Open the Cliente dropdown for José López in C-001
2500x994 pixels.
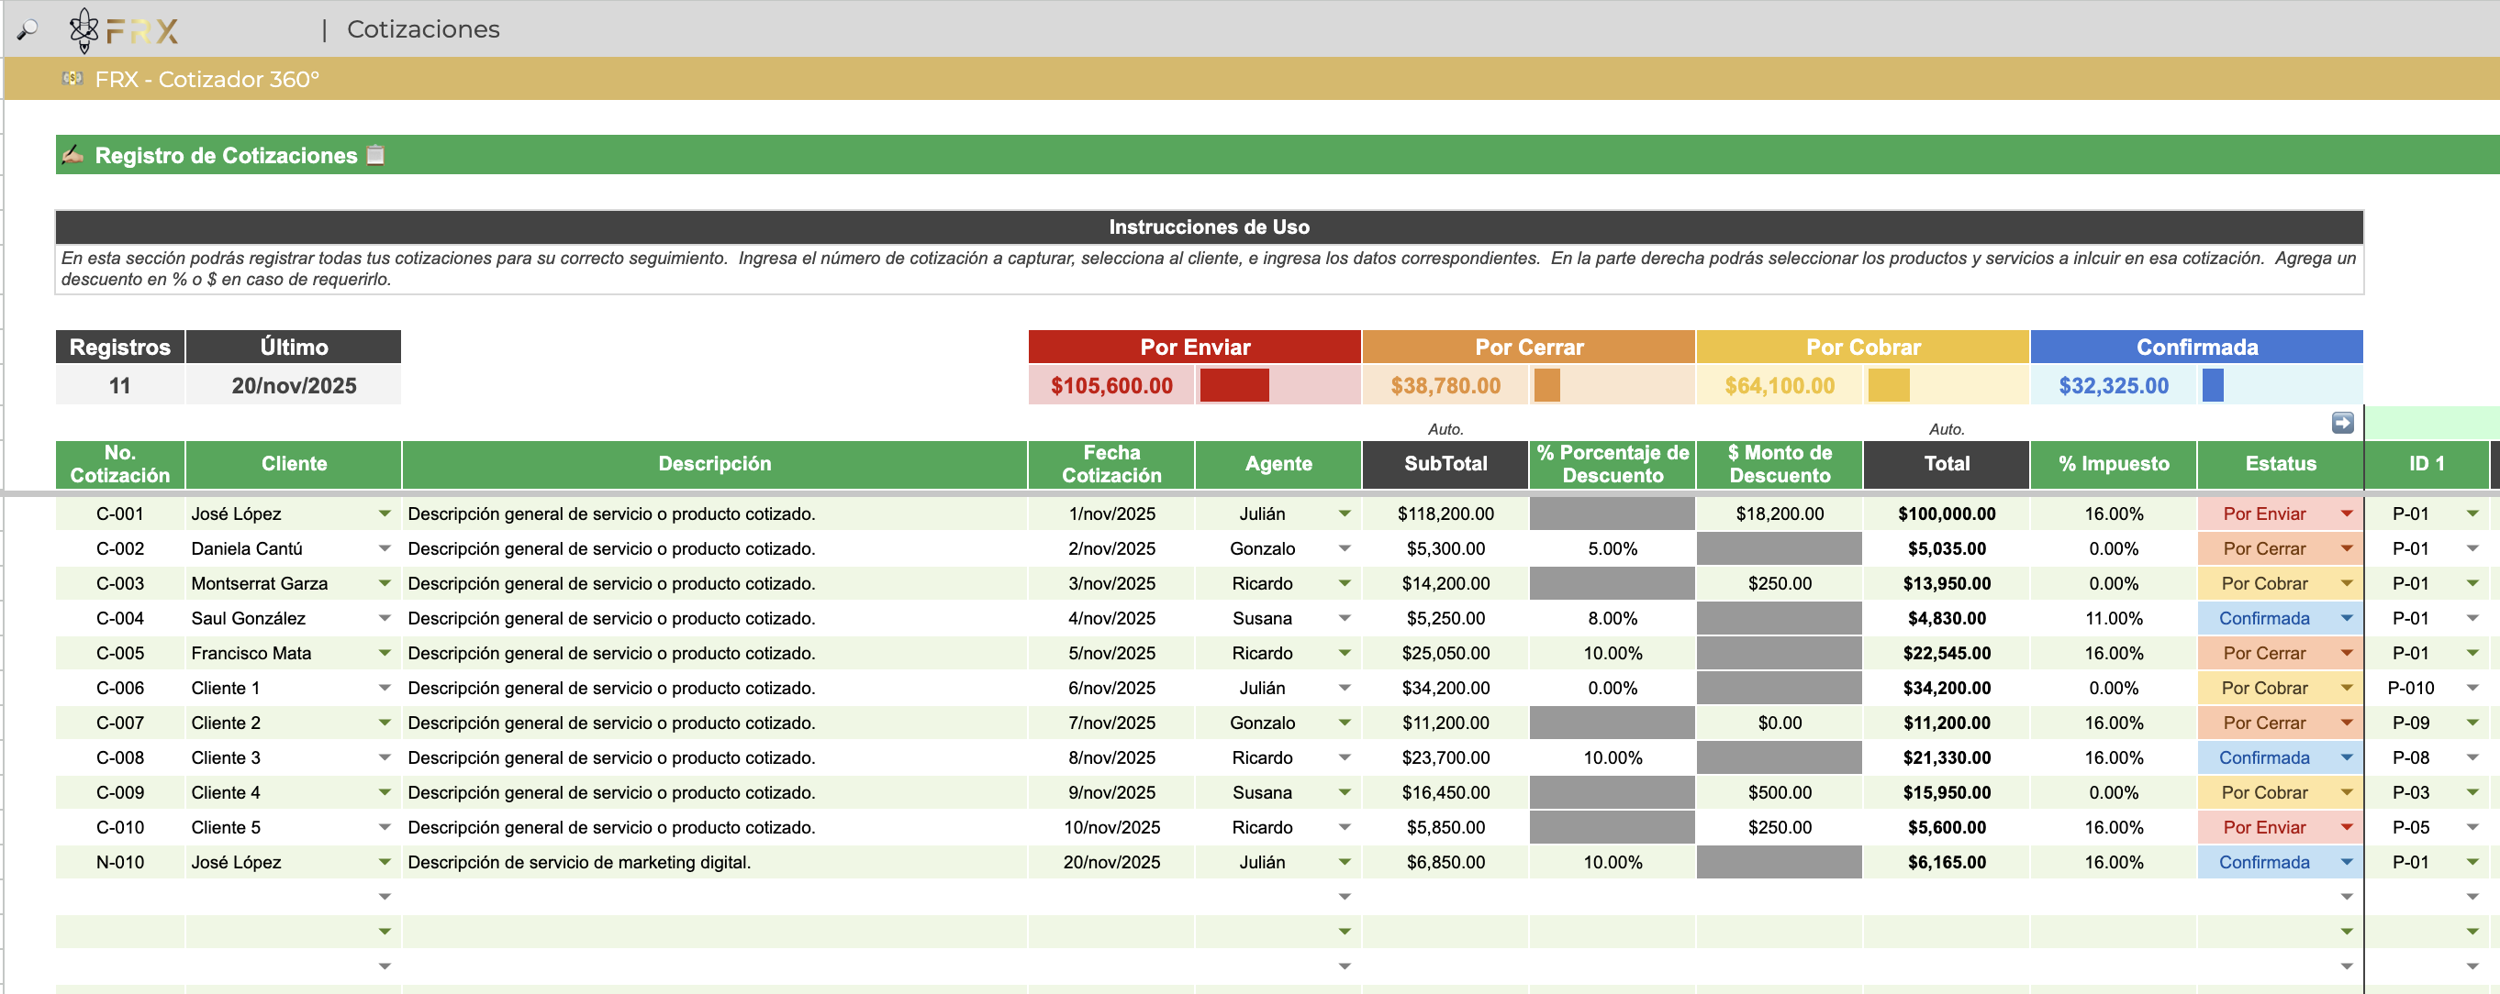385,514
